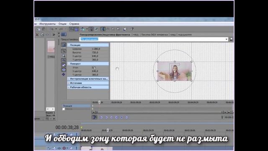Image resolution: width=268 pixels, height=151 pixels.
Task: Click the Next Keyframe button
Action: [111, 117]
